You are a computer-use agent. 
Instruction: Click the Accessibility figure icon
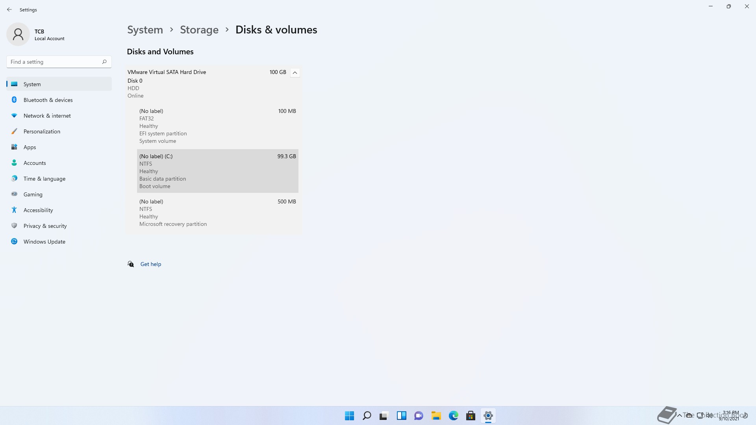tap(14, 210)
